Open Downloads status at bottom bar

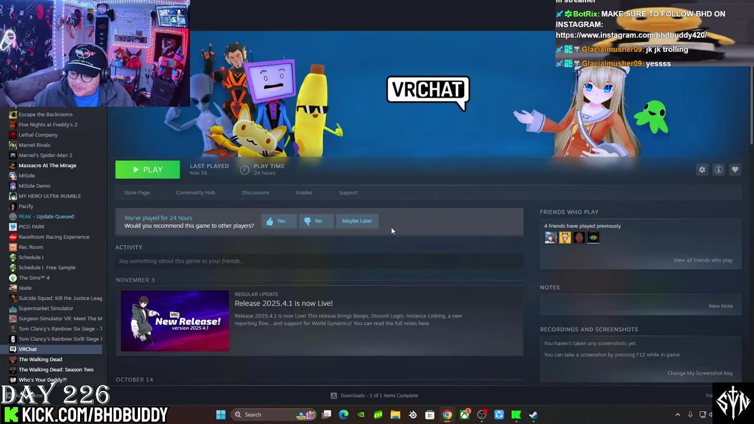point(374,396)
